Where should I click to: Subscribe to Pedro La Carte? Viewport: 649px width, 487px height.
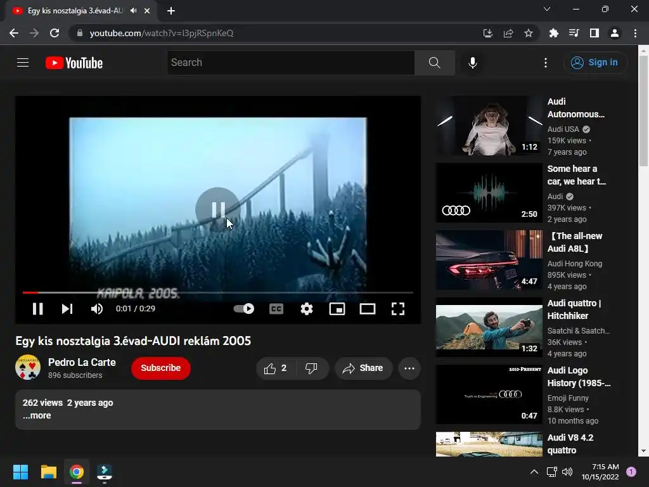pyautogui.click(x=160, y=368)
